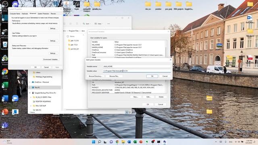258x145 pixels.
Task: Select PROCESSOR_ARCHITECTURE system variable row
Action: [x=128, y=90]
